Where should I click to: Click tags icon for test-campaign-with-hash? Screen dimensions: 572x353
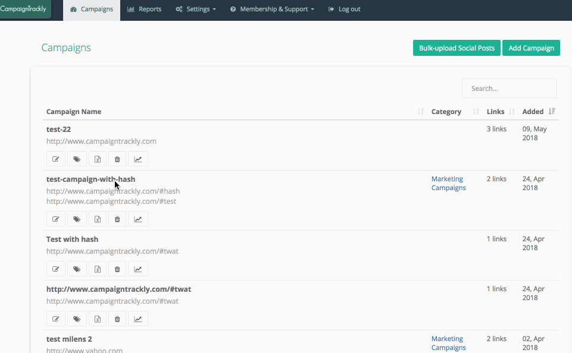point(77,219)
